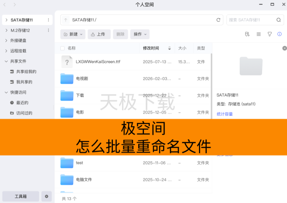This screenshot has width=287, height=203.
Task: Click the 搜索 SATA存储11 search field
Action: point(250,20)
